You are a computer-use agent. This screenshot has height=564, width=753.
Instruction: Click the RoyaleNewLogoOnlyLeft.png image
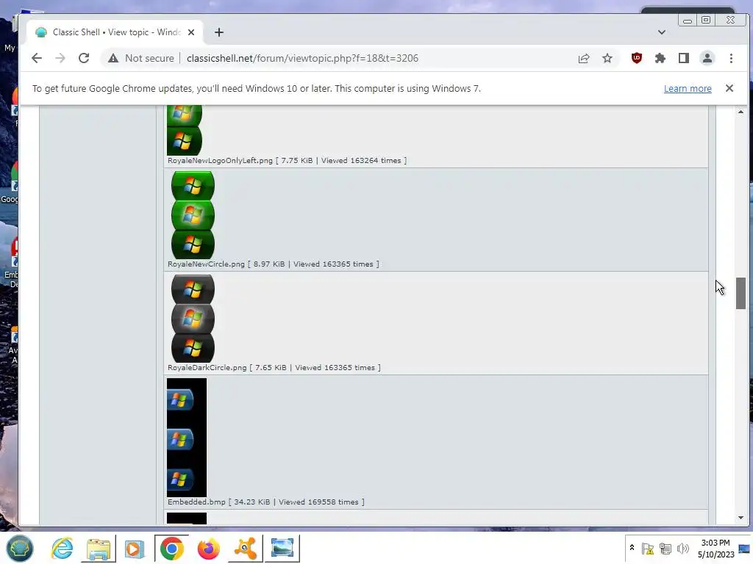tap(185, 131)
